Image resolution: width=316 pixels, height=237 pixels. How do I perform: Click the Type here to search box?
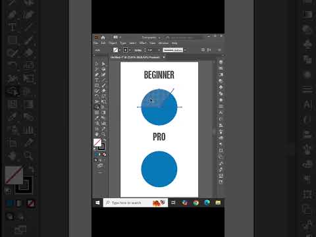[x=136, y=203]
